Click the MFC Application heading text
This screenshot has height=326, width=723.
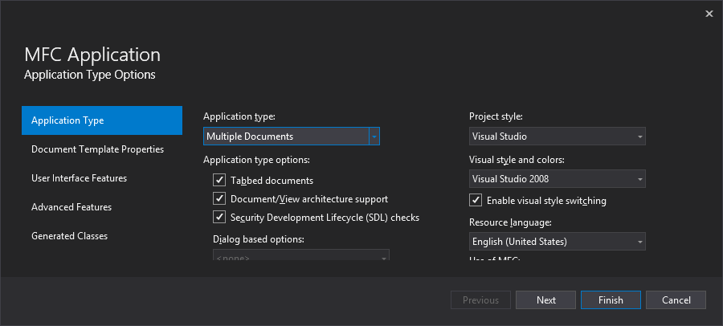(92, 55)
